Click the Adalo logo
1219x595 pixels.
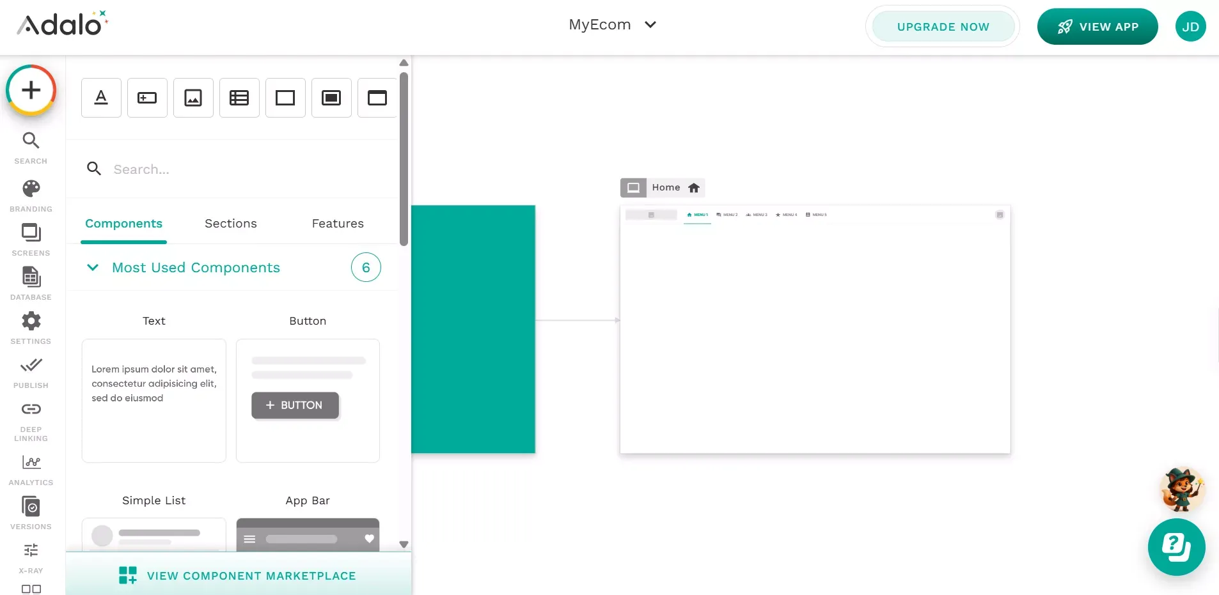(x=62, y=24)
